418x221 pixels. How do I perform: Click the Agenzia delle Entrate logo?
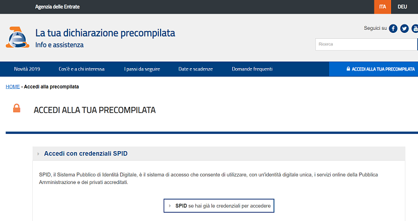[x=17, y=37]
